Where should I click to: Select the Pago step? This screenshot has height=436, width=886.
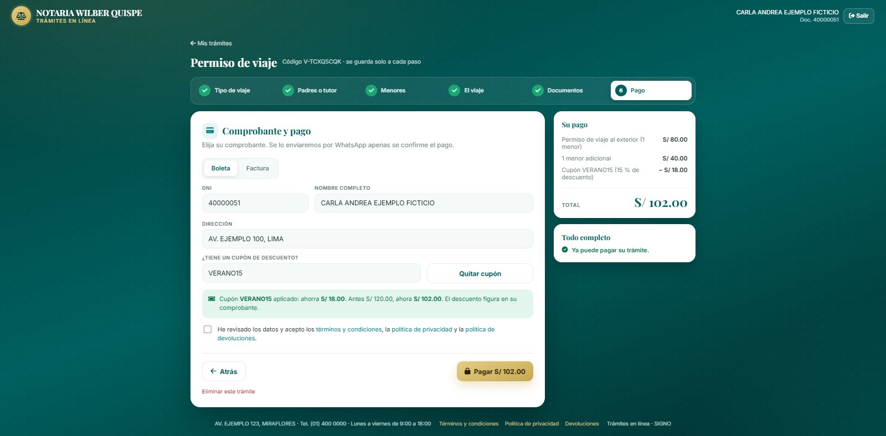point(651,90)
